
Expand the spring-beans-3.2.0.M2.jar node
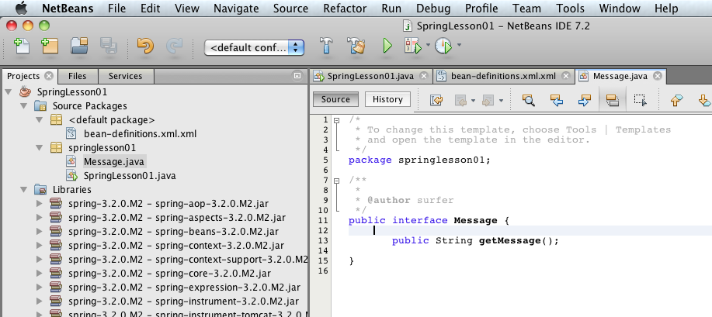pyautogui.click(x=40, y=232)
